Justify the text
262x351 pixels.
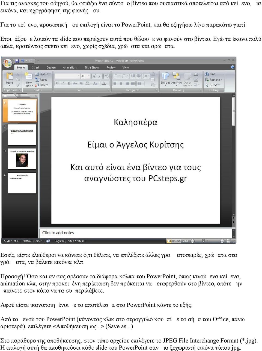coord(133,83)
